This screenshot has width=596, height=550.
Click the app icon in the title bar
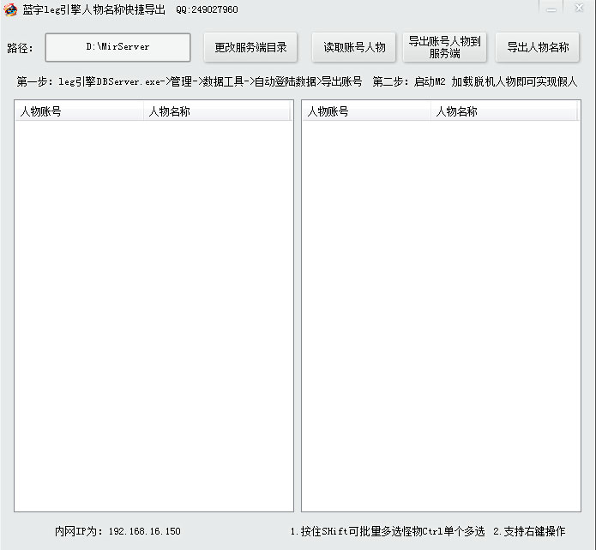pos(10,9)
